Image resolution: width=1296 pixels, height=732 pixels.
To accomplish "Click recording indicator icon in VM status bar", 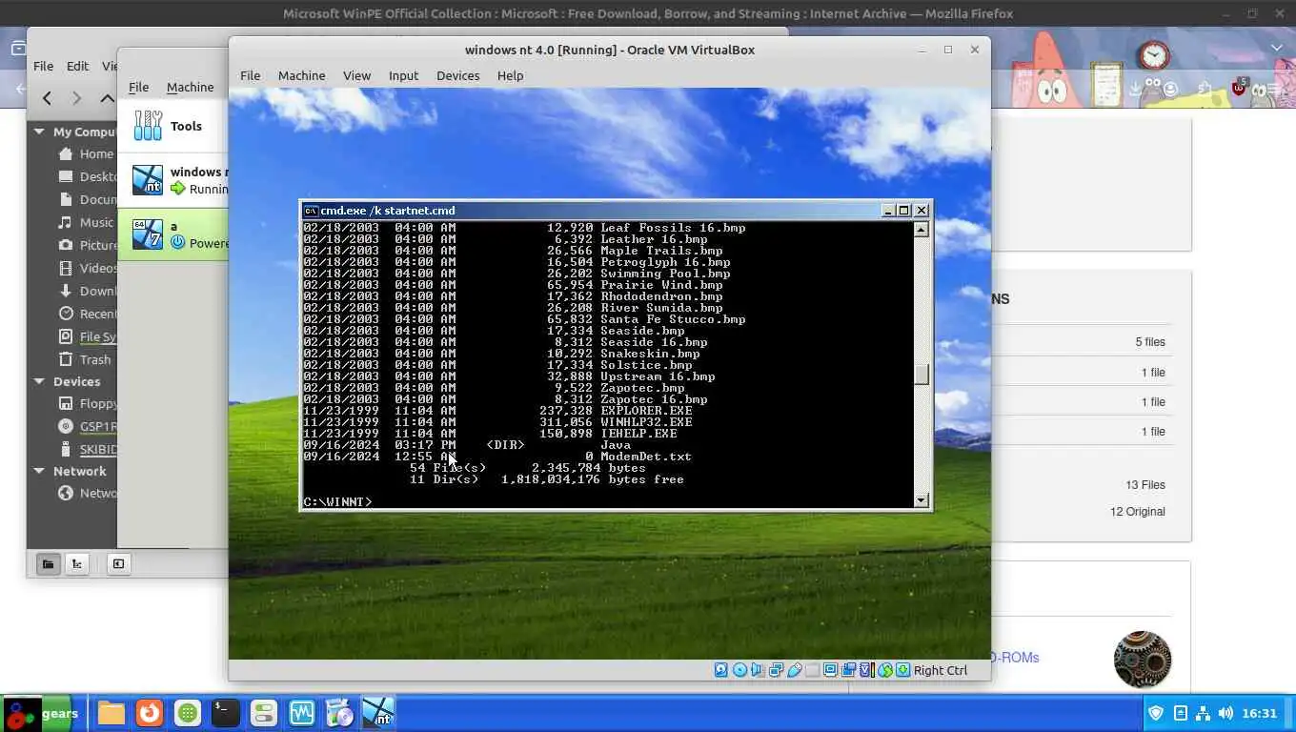I will (x=848, y=670).
